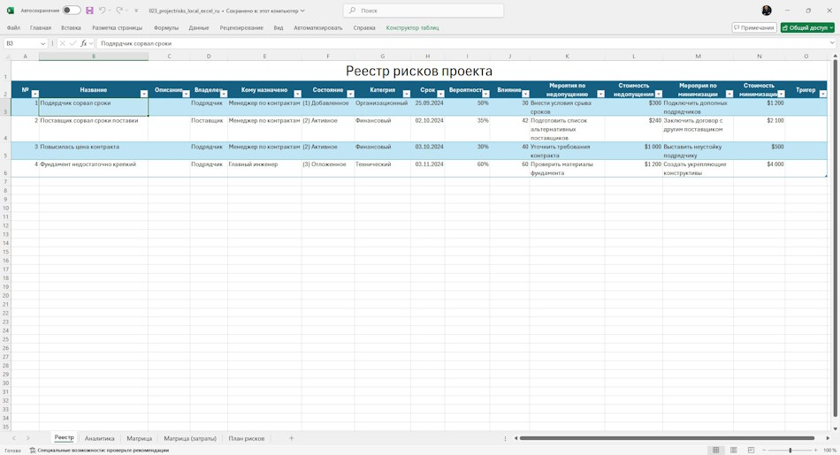
Task: Click the Insert Function fx icon
Action: (x=84, y=43)
